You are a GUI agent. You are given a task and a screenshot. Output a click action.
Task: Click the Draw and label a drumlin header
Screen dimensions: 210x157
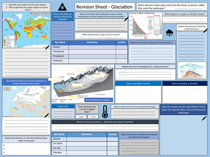click(185, 84)
